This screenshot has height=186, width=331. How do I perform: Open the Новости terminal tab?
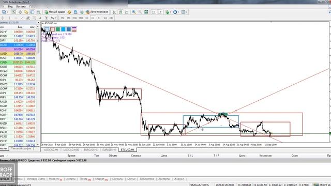[55, 179]
